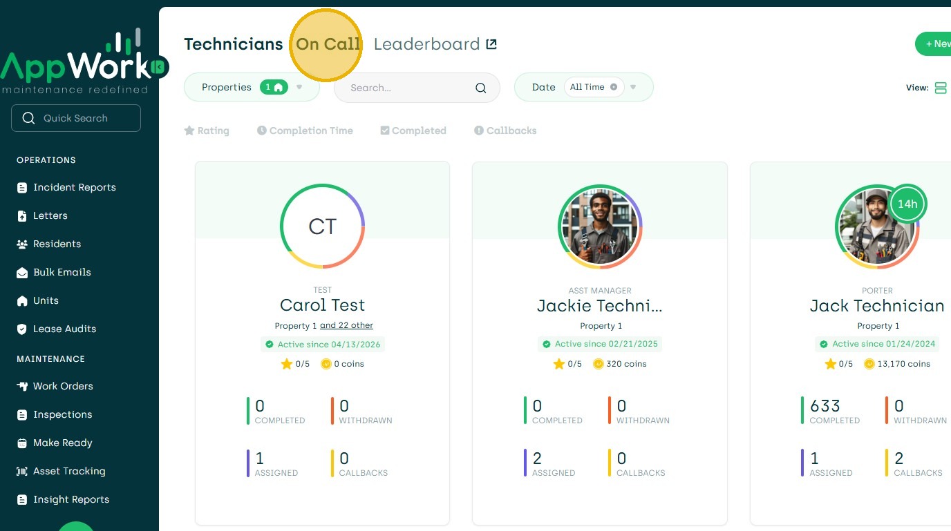Click the star rating on Carol Test card

coord(295,364)
